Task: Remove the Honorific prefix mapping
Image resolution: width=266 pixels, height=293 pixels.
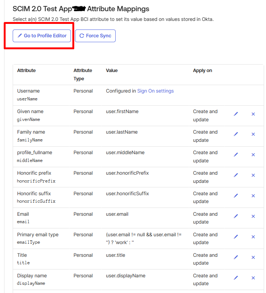Action: point(253,175)
